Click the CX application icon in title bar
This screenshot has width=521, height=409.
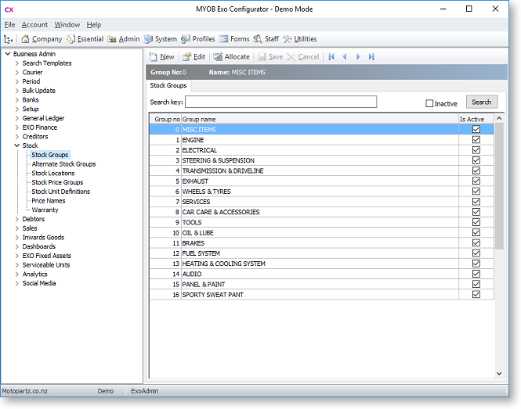(x=9, y=9)
